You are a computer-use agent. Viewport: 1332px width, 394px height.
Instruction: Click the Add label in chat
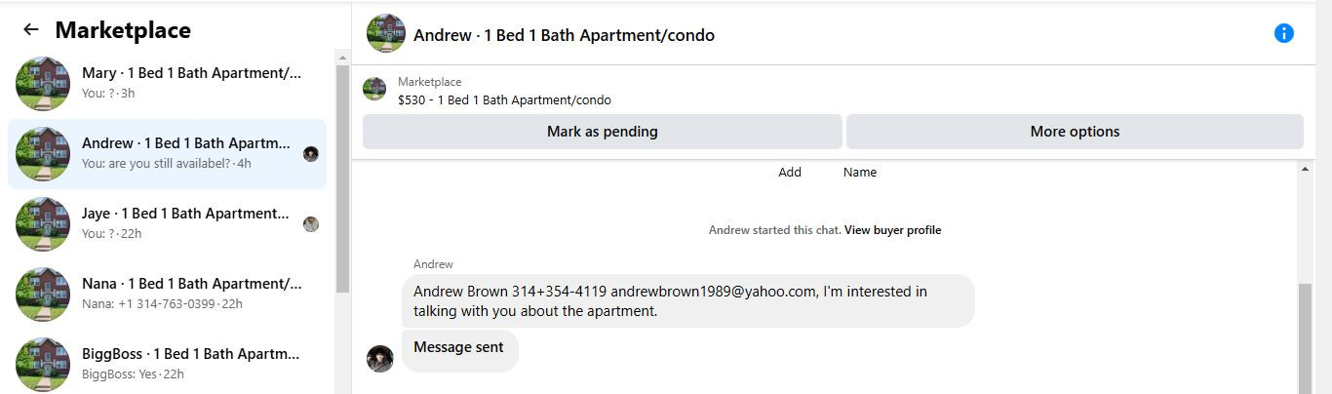pyautogui.click(x=790, y=173)
